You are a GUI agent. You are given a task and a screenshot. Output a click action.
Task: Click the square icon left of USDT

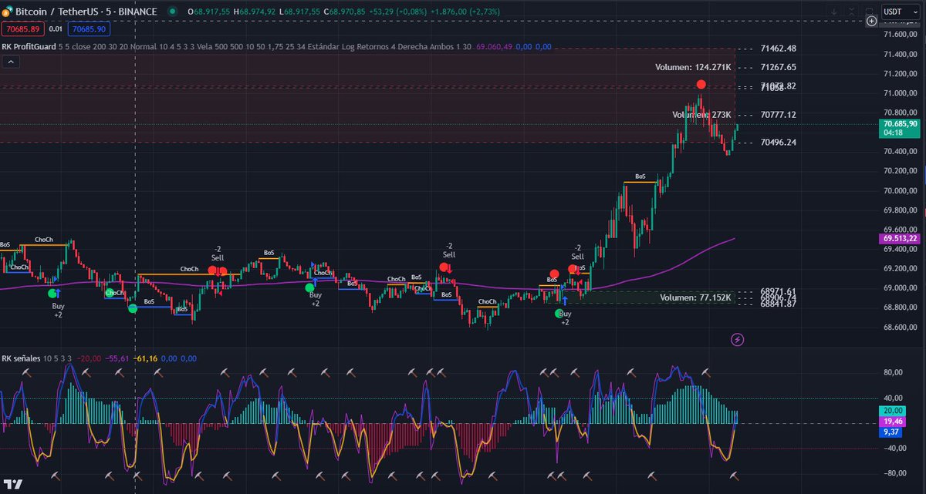click(870, 12)
